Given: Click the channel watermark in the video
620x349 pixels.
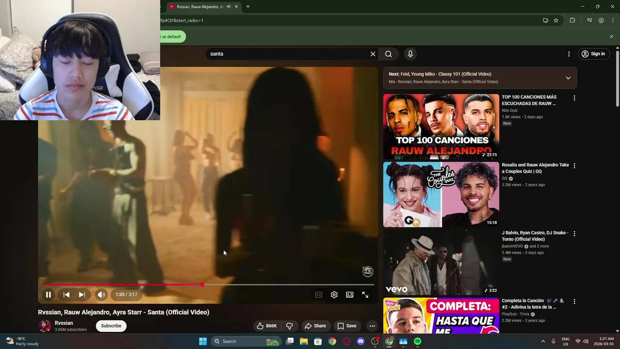Looking at the screenshot, I should (368, 271).
